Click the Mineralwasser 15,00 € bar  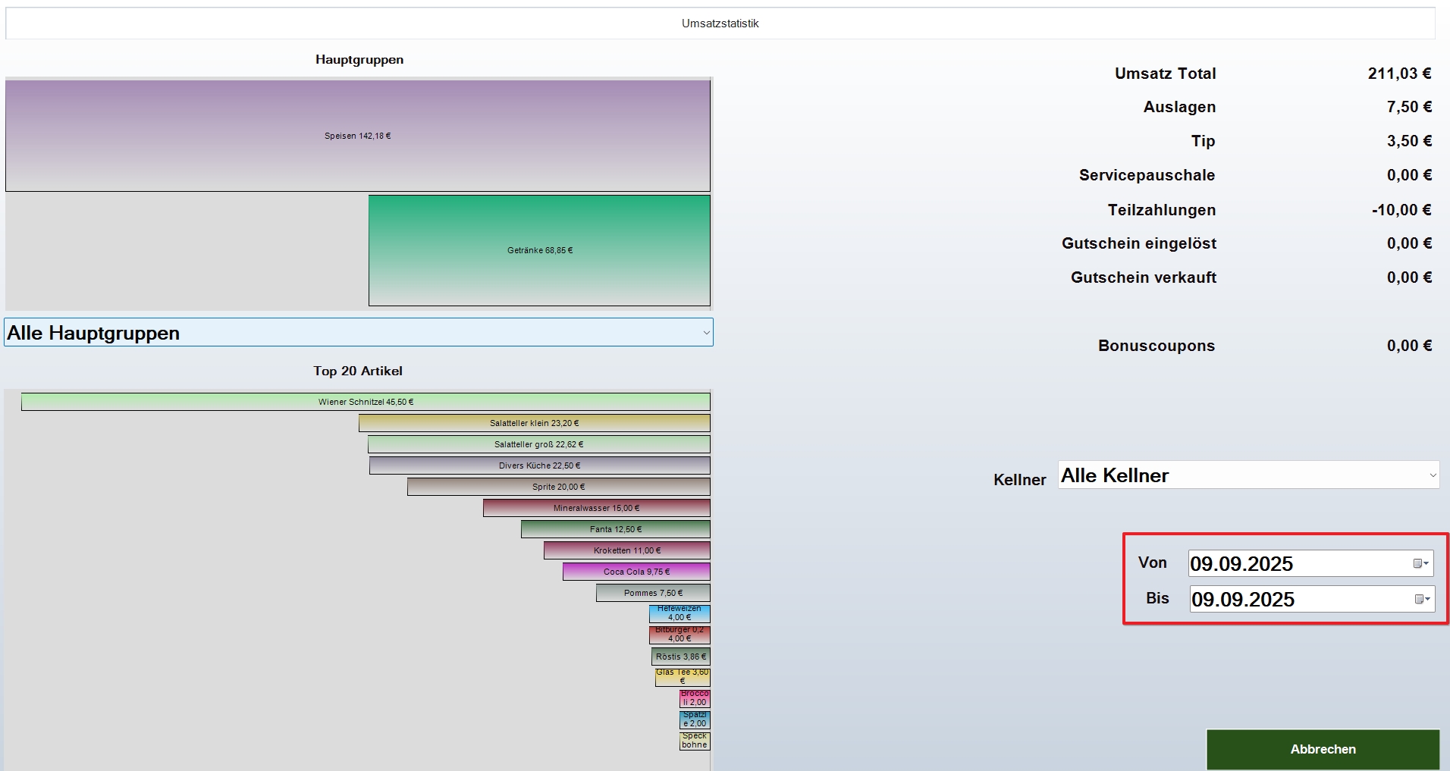[597, 508]
